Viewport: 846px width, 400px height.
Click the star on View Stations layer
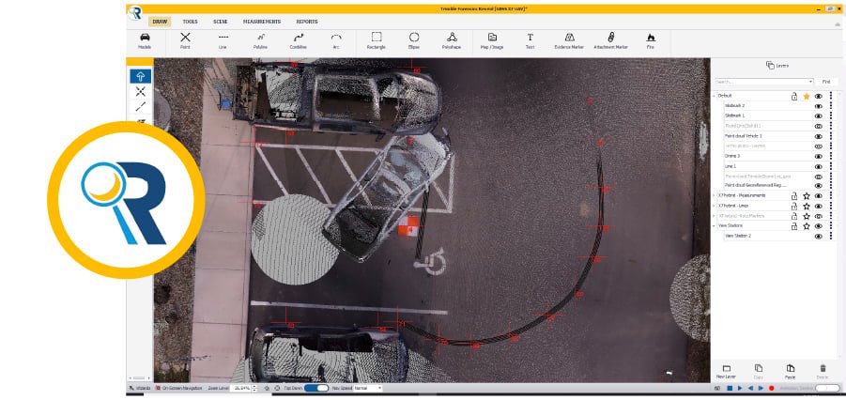807,226
